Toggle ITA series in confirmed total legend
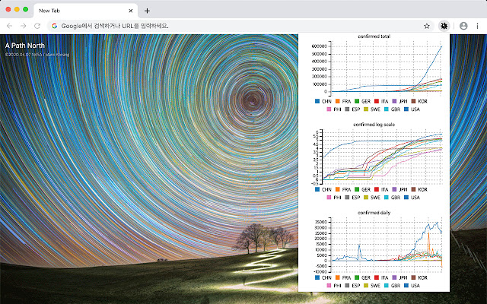Viewport: 487px width, 304px height. [381, 101]
